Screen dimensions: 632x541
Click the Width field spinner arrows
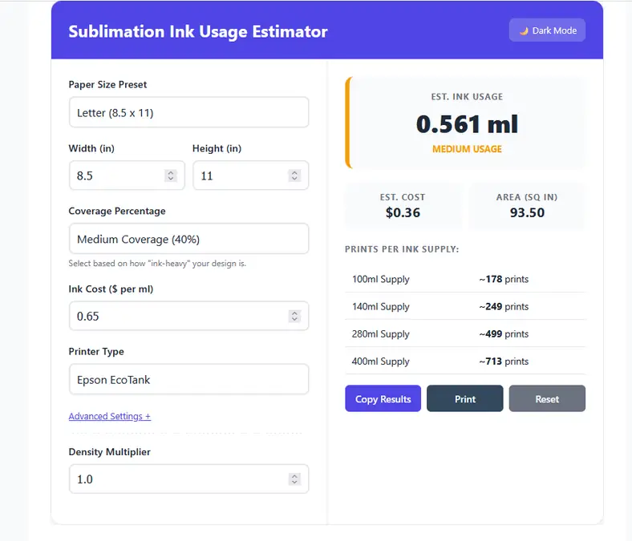171,176
